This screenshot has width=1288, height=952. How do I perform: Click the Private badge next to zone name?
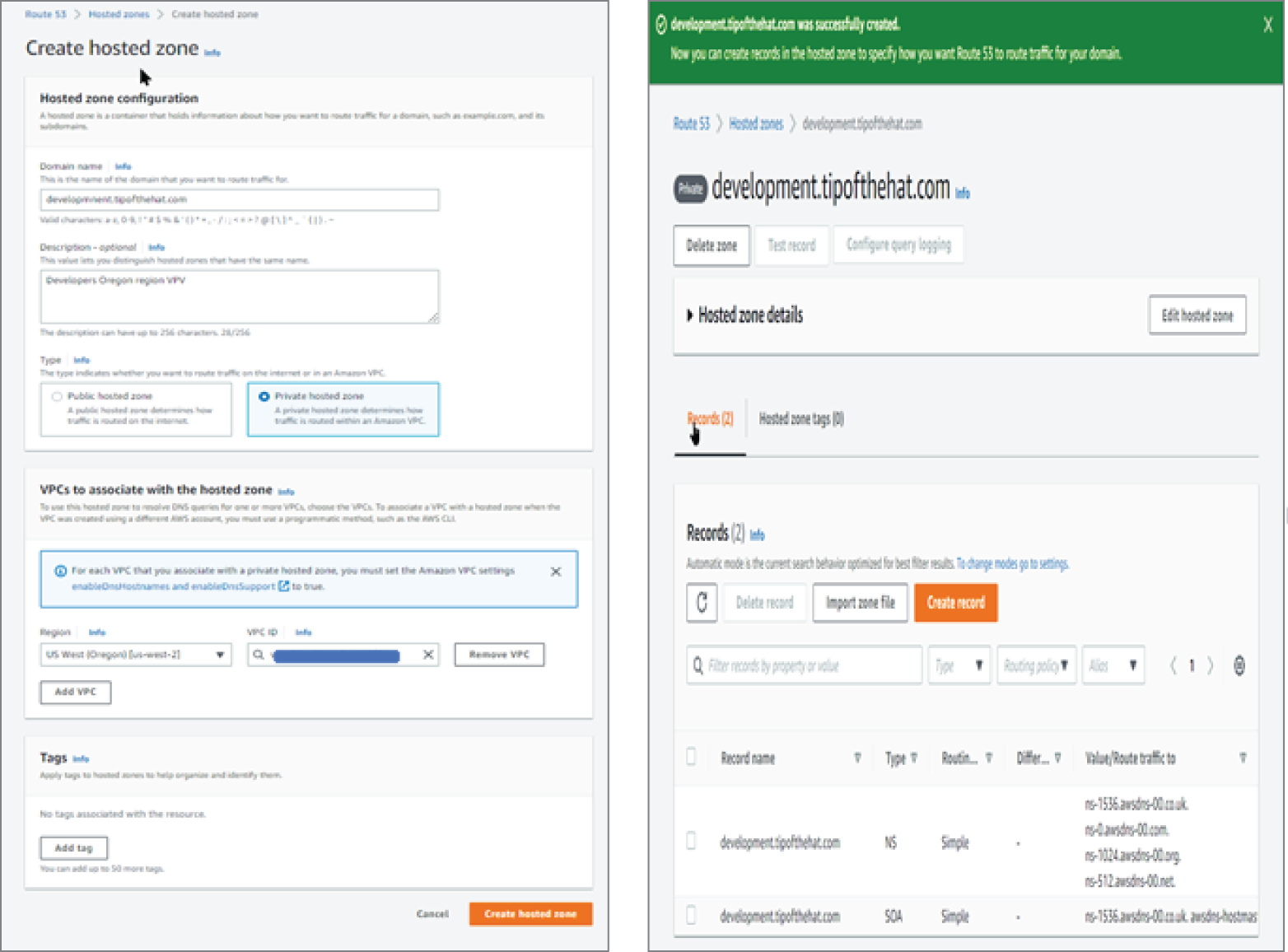690,189
